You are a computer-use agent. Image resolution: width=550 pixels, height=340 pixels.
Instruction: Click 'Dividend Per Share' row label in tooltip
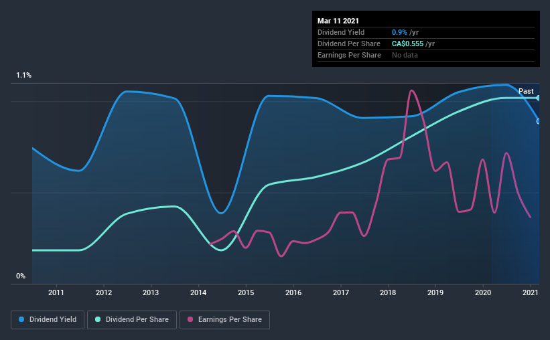point(348,44)
